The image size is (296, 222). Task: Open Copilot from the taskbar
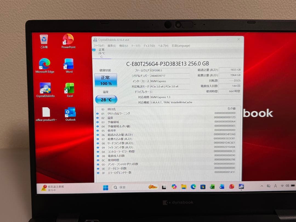pyautogui.click(x=175, y=187)
